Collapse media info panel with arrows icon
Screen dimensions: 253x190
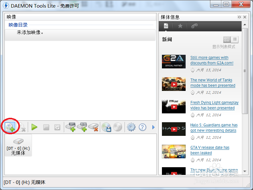(x=239, y=17)
